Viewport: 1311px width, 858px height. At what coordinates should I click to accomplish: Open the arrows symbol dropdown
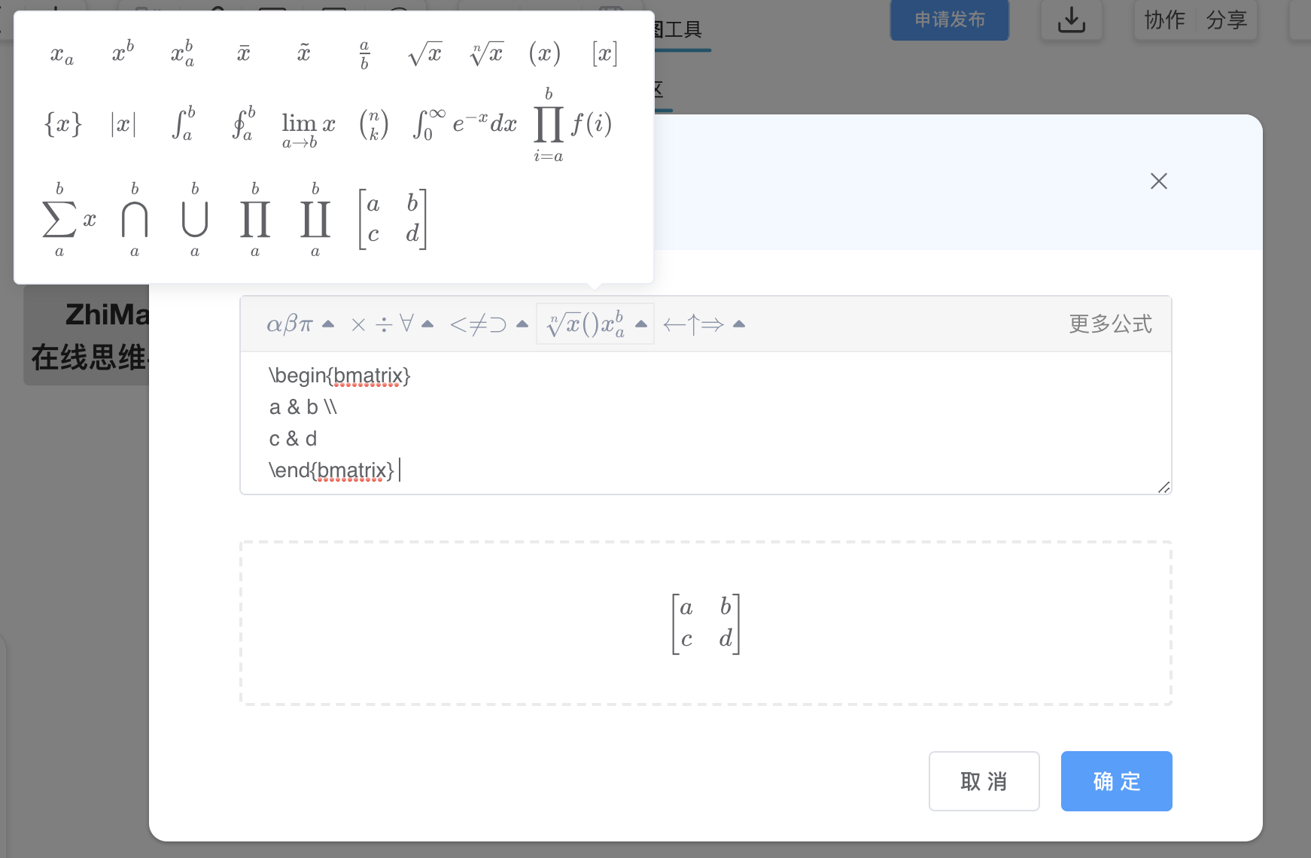(x=704, y=324)
